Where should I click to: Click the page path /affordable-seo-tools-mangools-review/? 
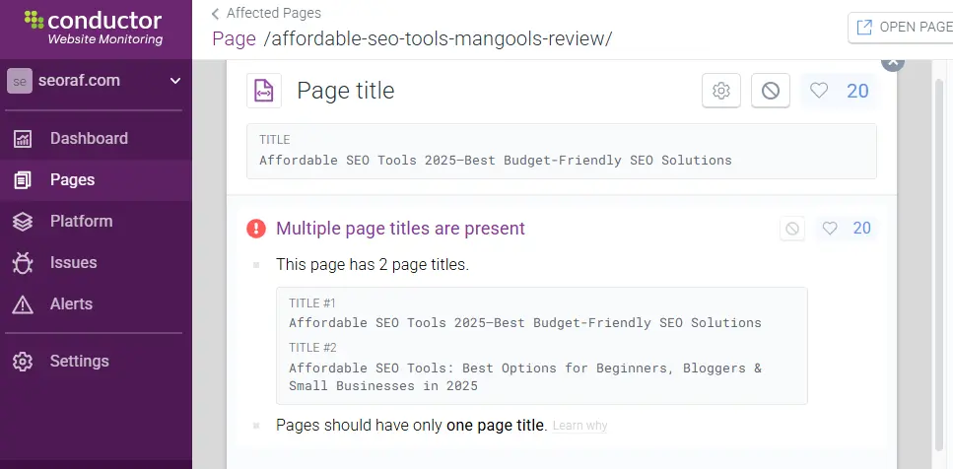tap(438, 38)
